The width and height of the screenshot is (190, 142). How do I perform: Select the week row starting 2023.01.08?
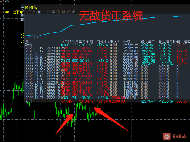(107, 79)
